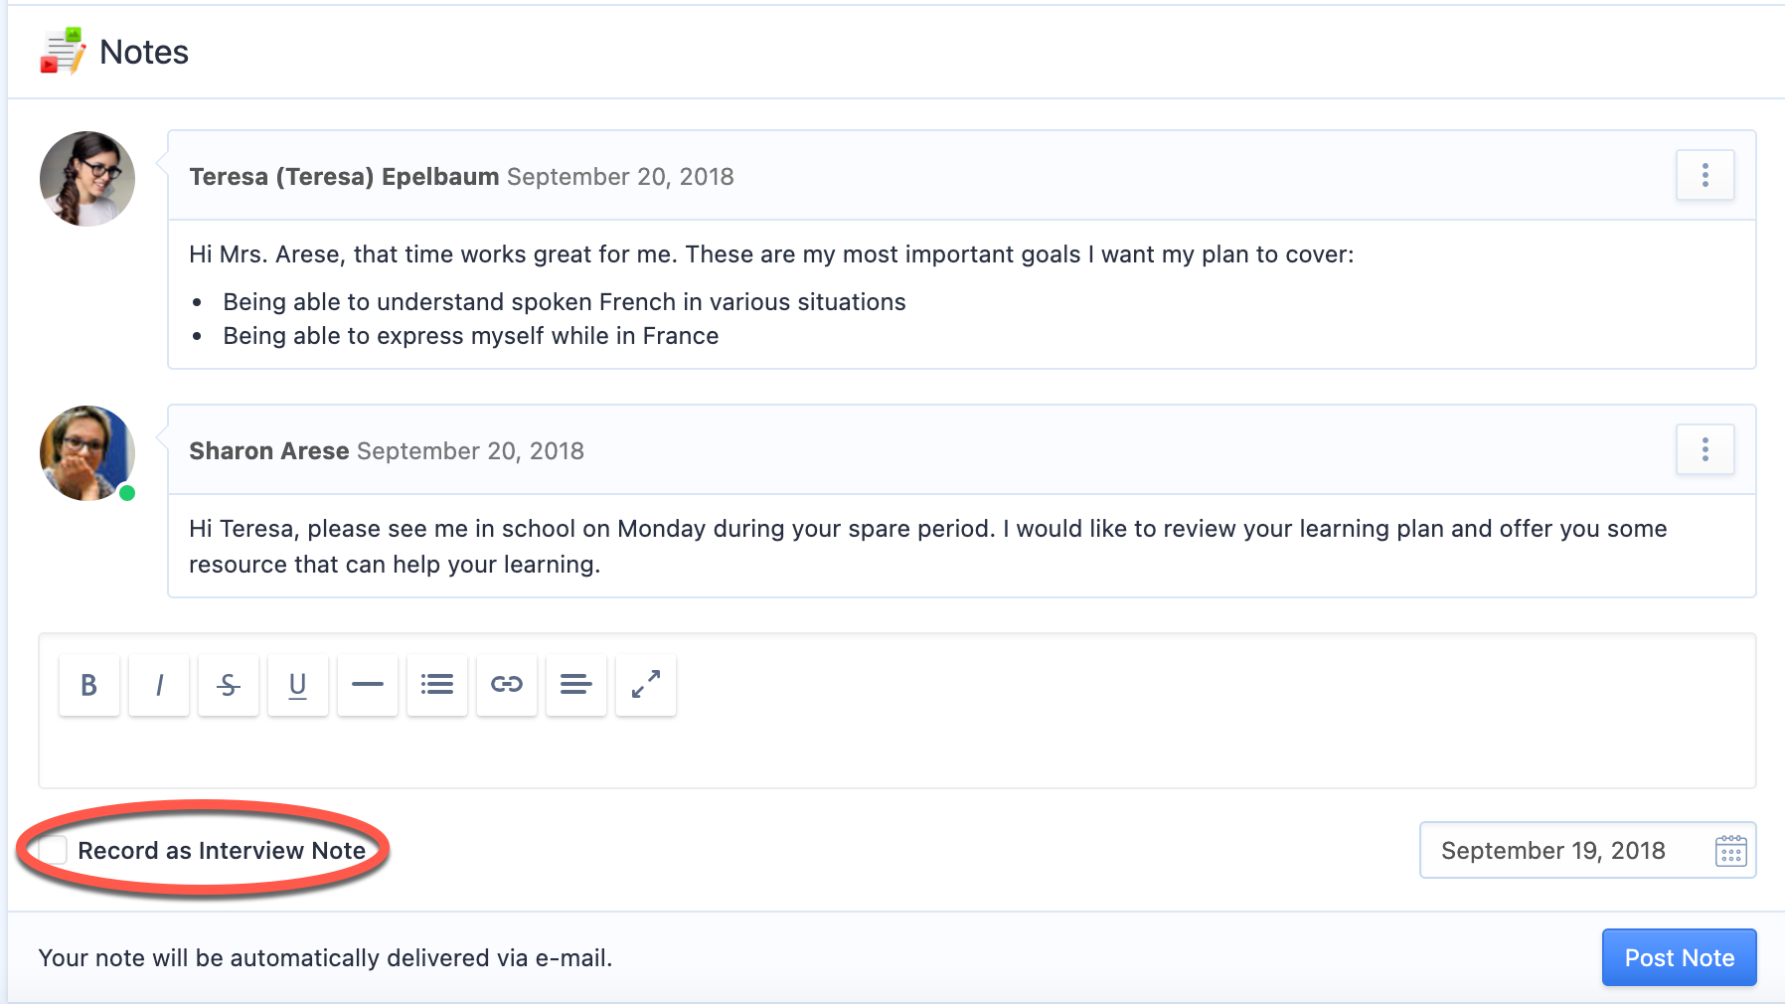Open Teresa Epelbaum's profile photo
Viewport: 1785px width, 1004px height.
[x=87, y=179]
